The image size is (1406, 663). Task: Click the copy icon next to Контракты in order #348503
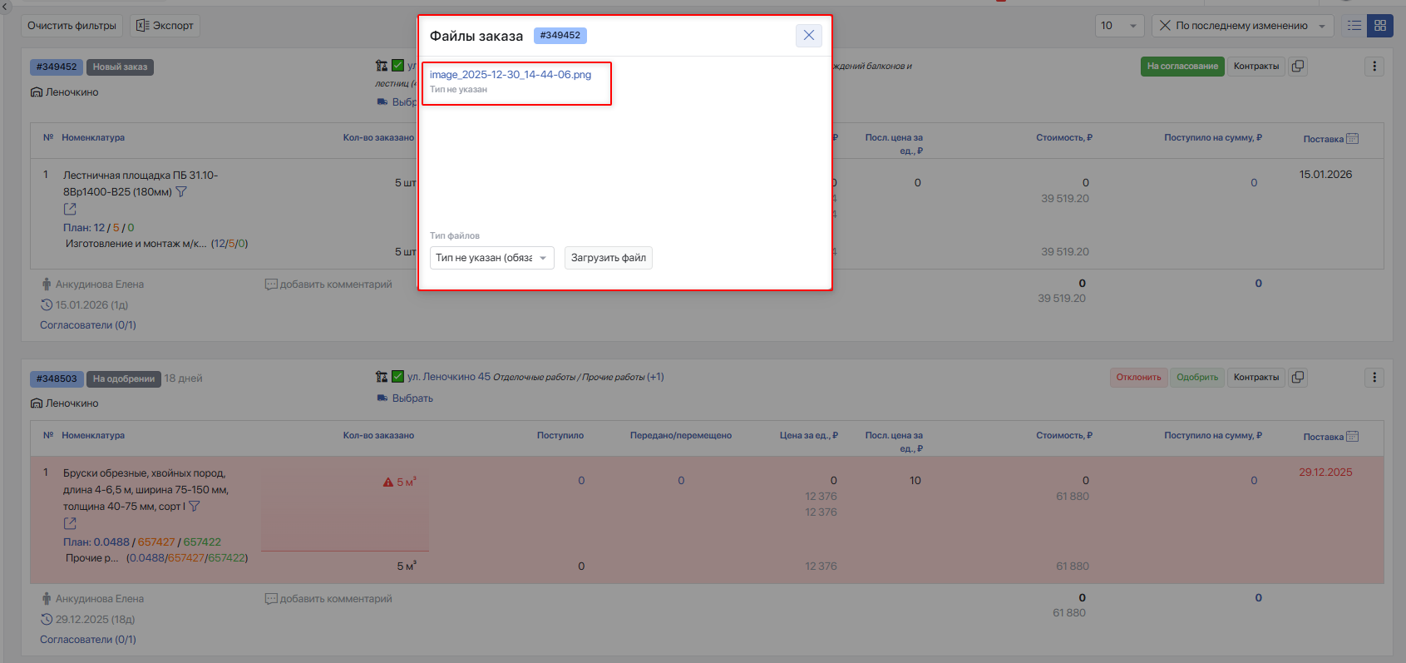1298,378
